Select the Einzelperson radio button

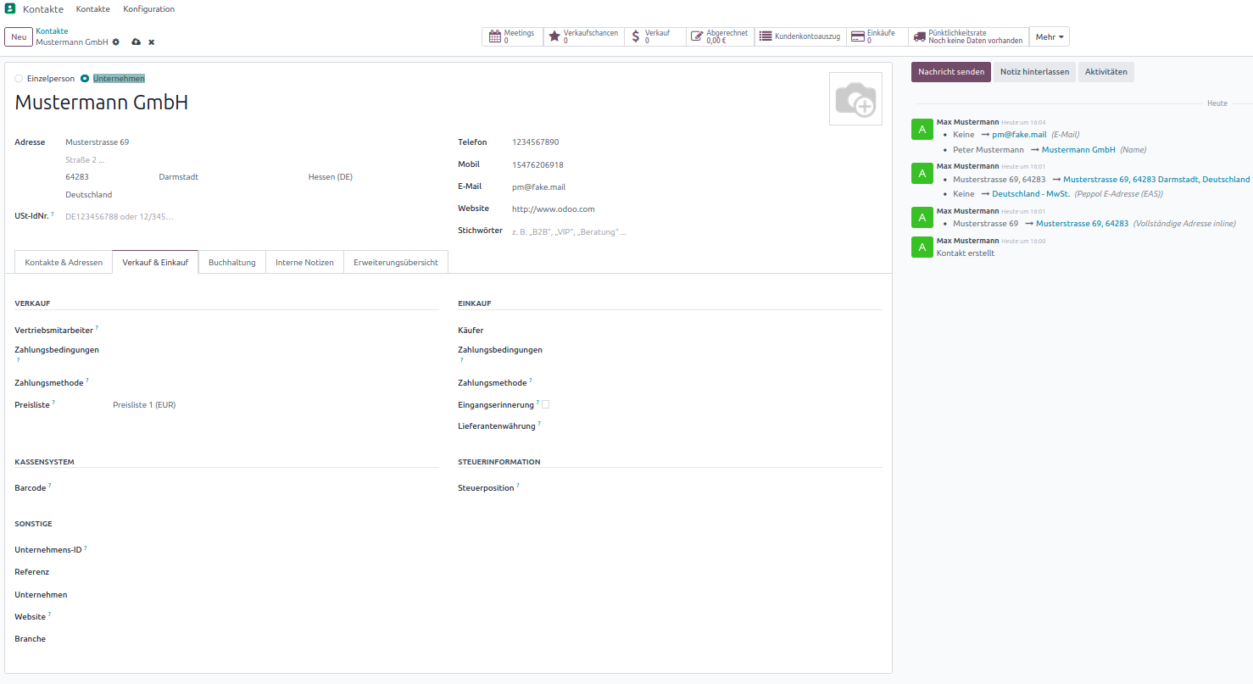(x=19, y=79)
